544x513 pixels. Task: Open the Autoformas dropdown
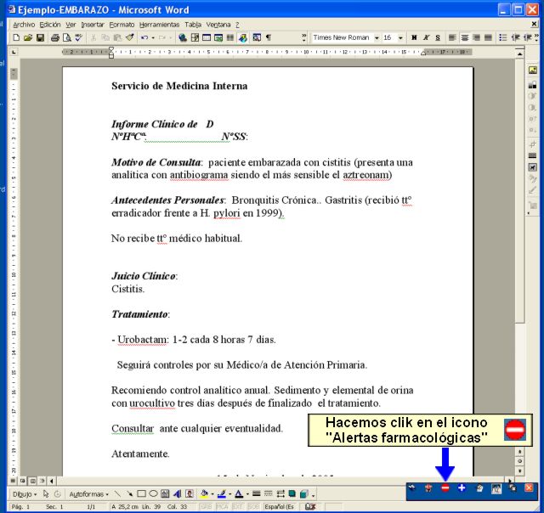pyautogui.click(x=88, y=494)
